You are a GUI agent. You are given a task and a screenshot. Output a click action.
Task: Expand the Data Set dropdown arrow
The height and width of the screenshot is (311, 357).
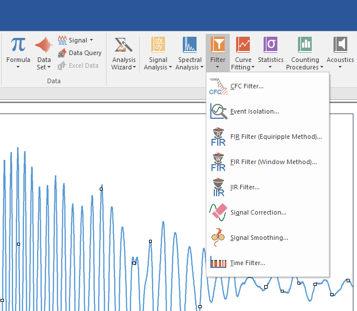pos(49,67)
